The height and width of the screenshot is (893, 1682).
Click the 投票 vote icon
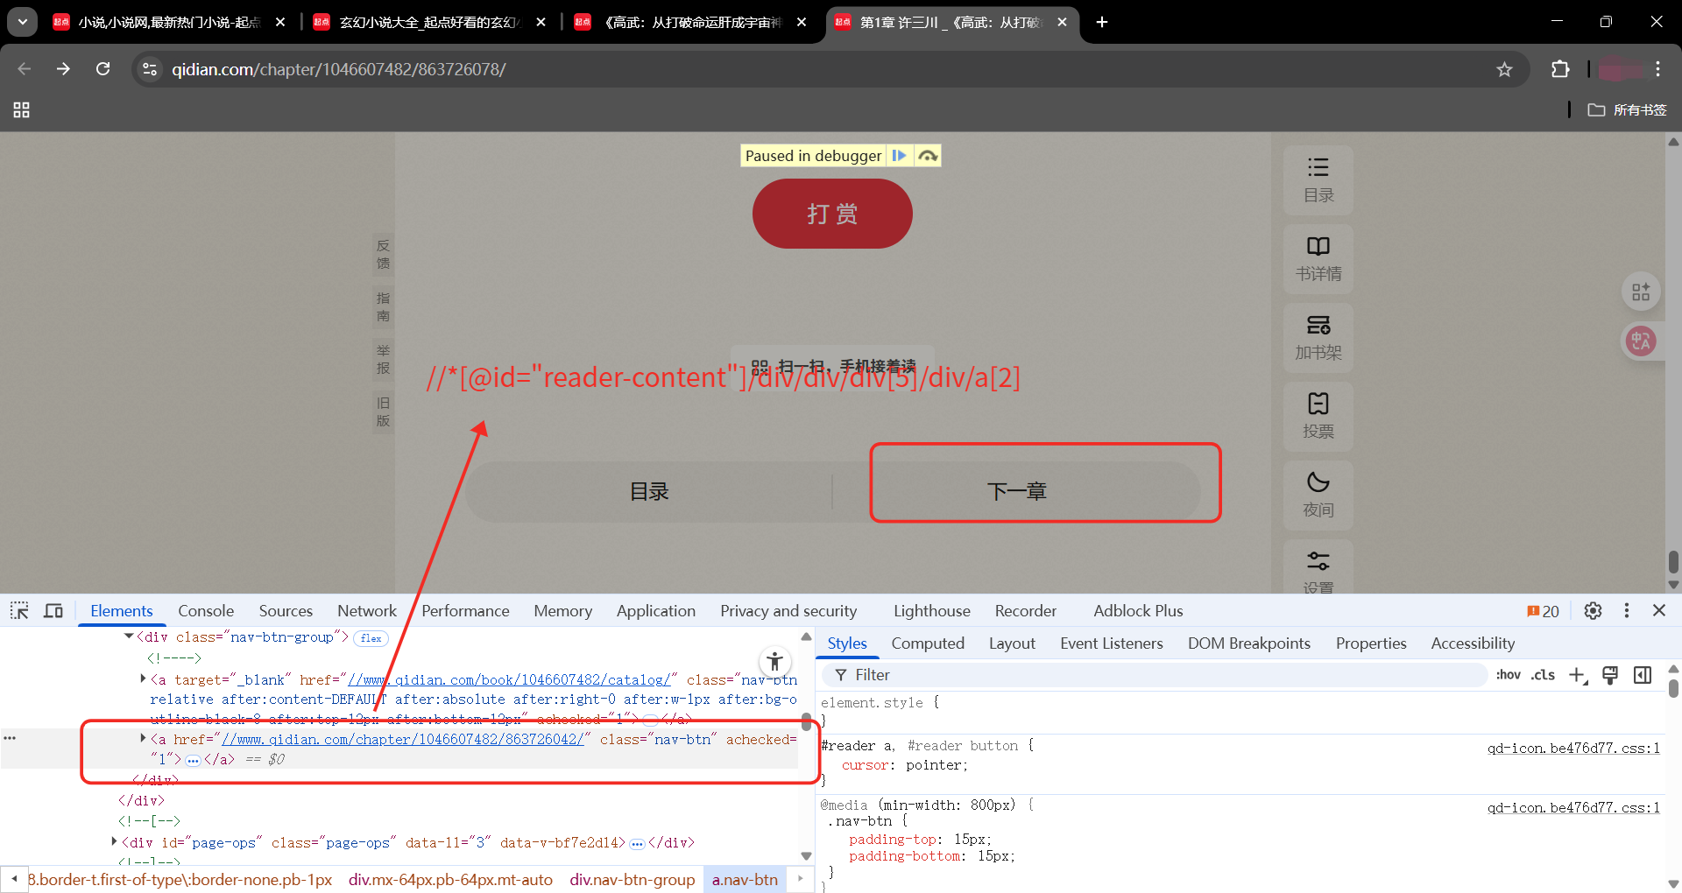[x=1318, y=417]
